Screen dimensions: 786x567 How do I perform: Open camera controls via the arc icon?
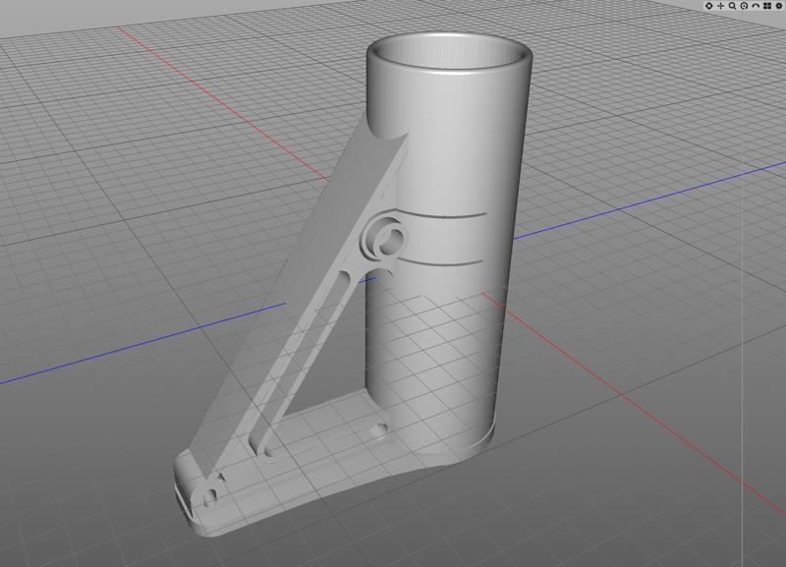(756, 6)
